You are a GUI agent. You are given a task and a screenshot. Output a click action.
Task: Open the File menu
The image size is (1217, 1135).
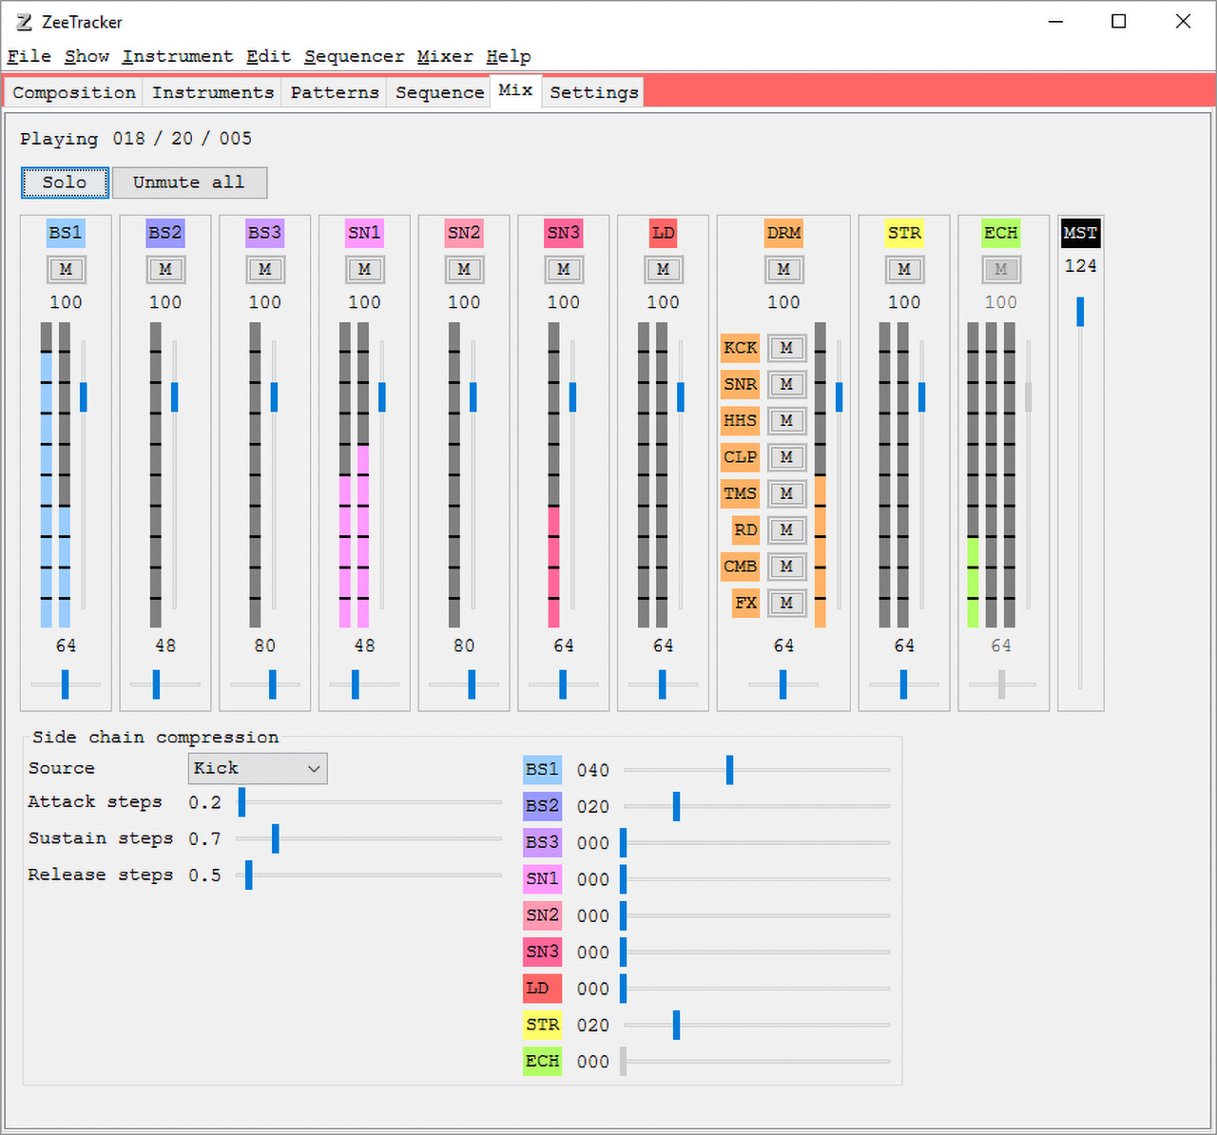click(29, 57)
